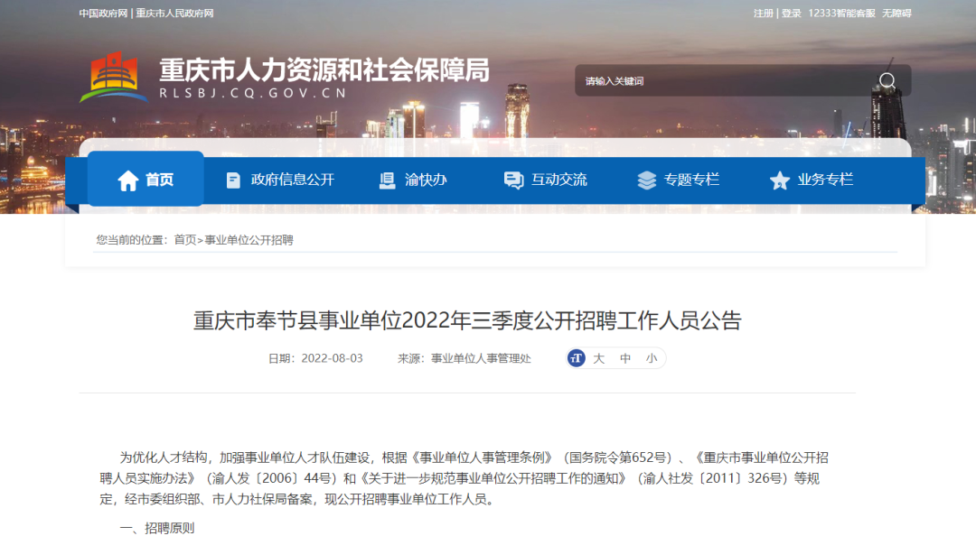The height and width of the screenshot is (536, 976).
Task: Click the 专题专栏 layers icon
Action: pos(647,180)
